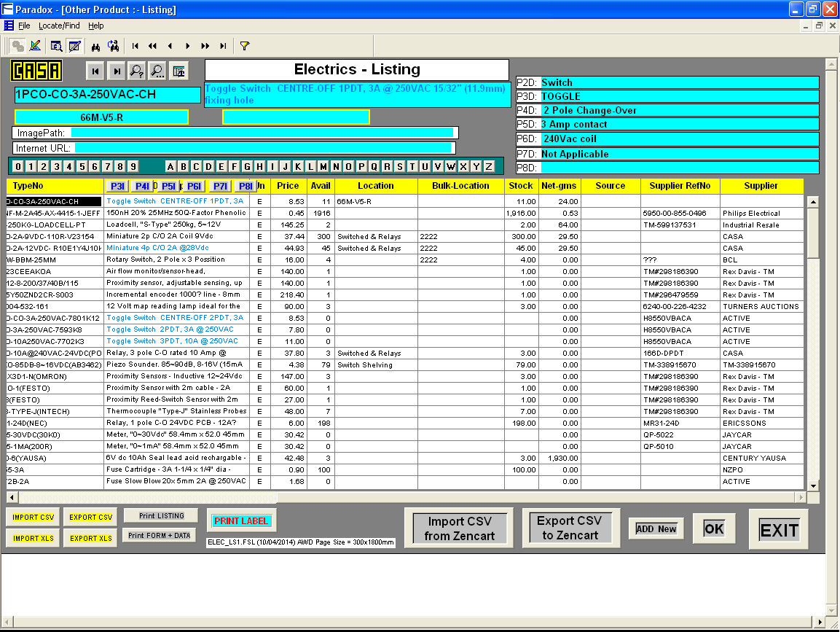Click the grey first-record button beside CASA logo

tap(95, 71)
